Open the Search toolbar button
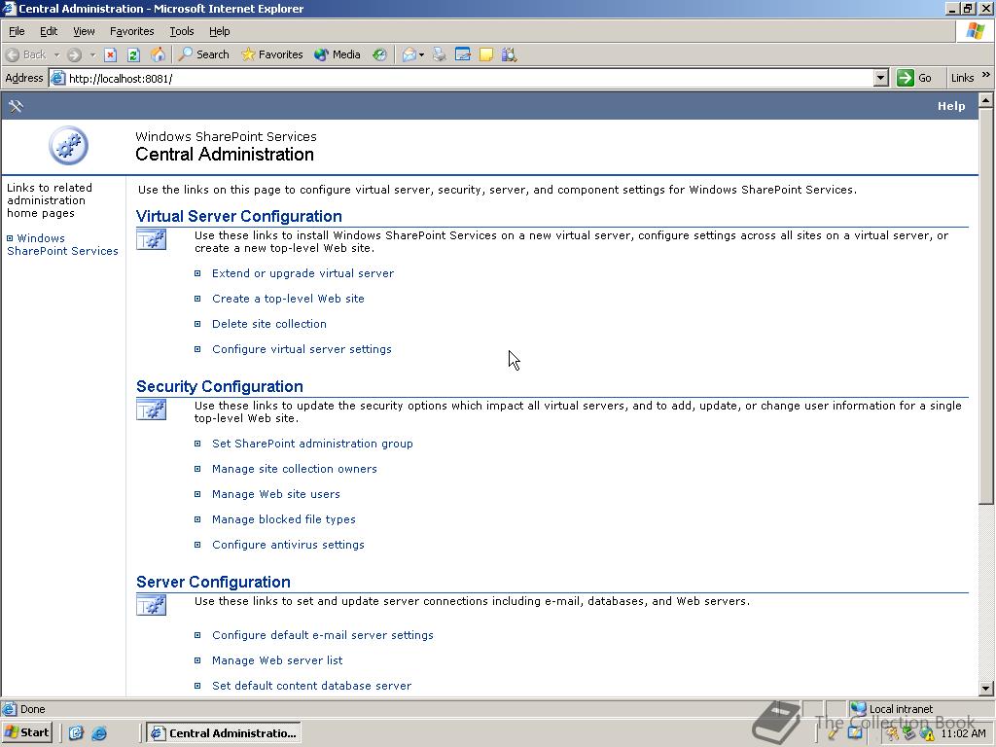996x747 pixels. pyautogui.click(x=204, y=54)
